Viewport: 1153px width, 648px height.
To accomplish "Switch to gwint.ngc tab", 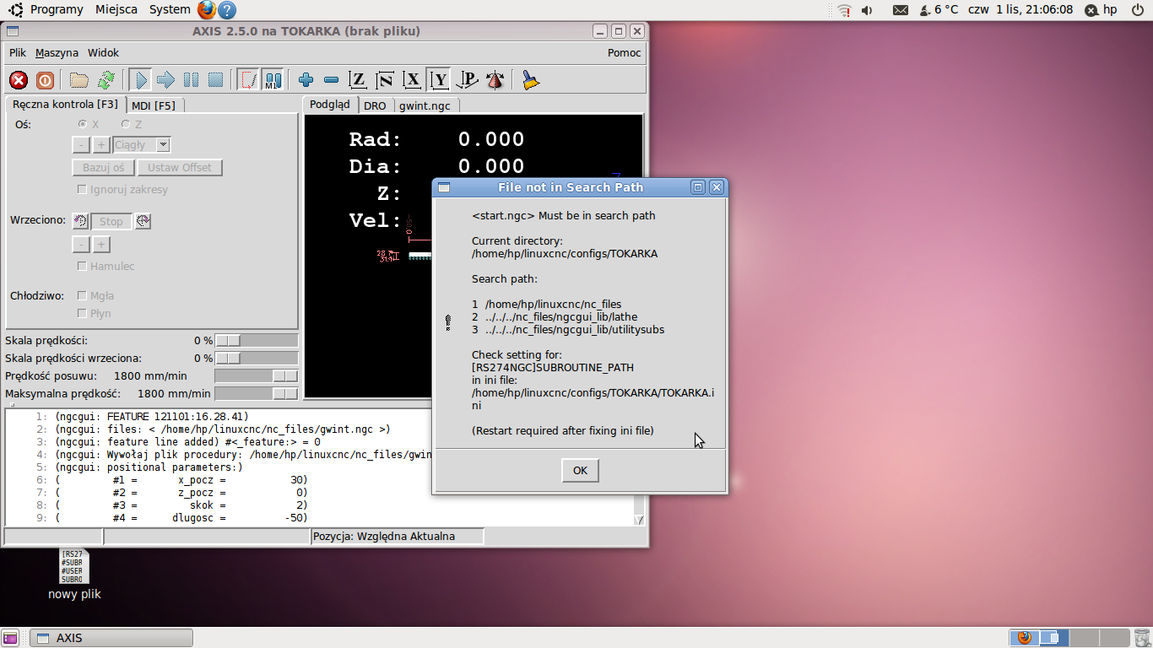I will point(425,105).
